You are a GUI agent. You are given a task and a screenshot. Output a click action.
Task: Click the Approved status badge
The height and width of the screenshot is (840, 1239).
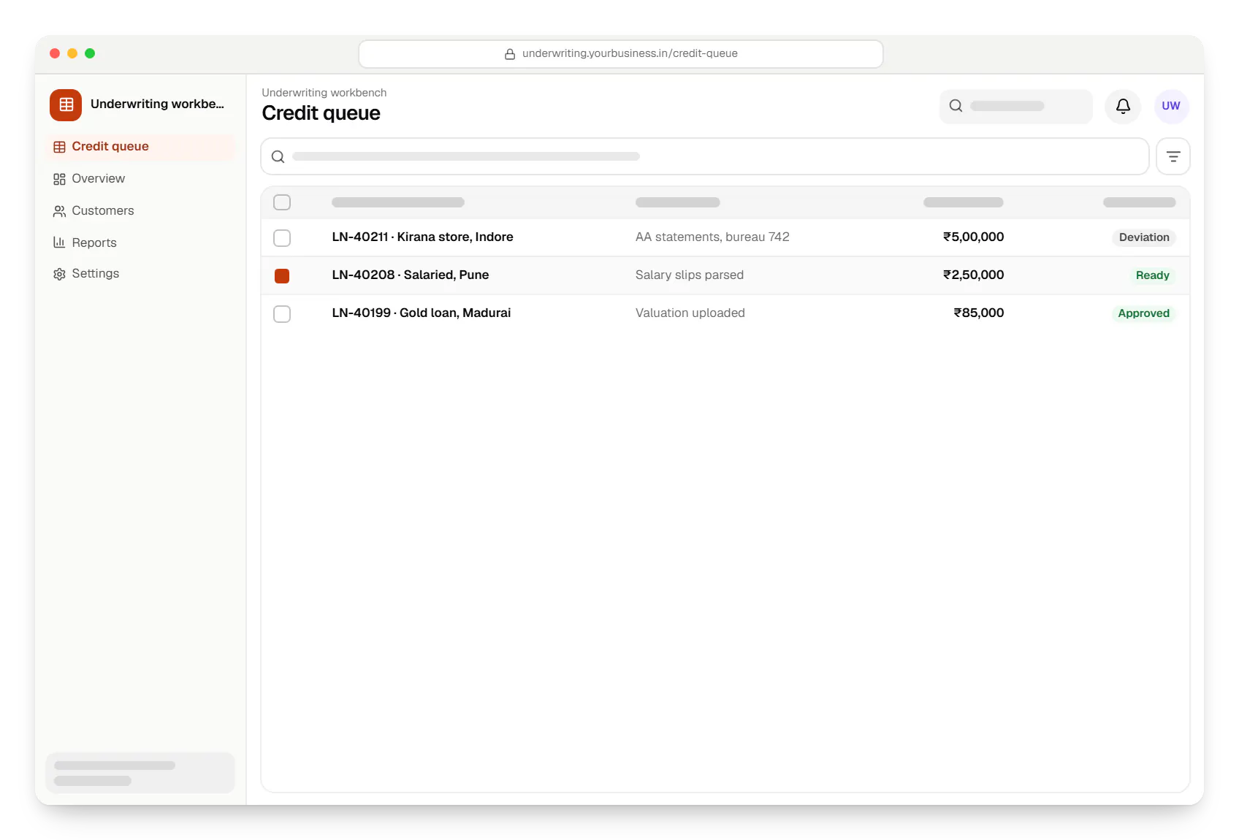click(x=1143, y=313)
